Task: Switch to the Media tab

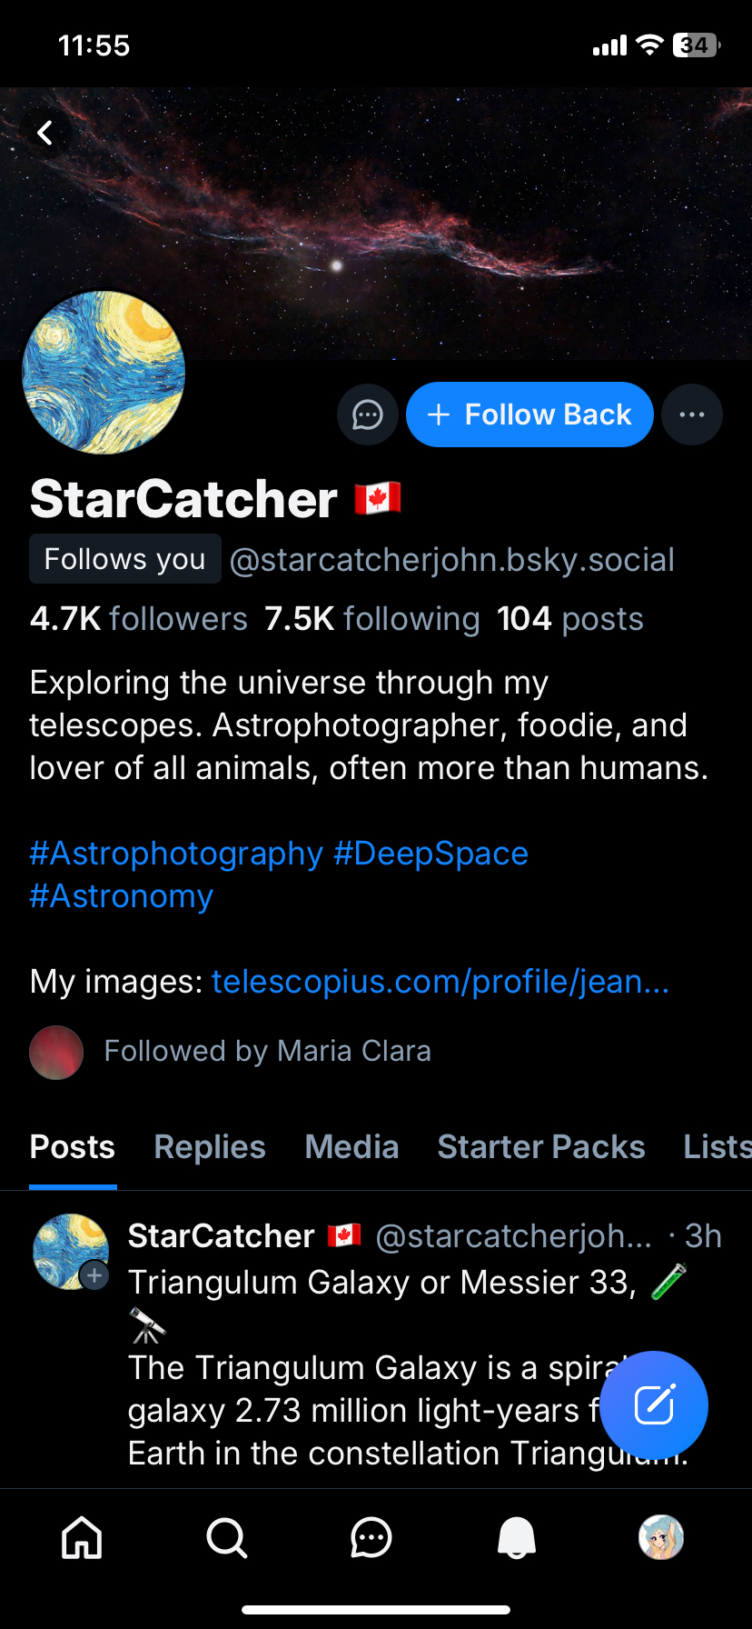Action: pos(351,1147)
